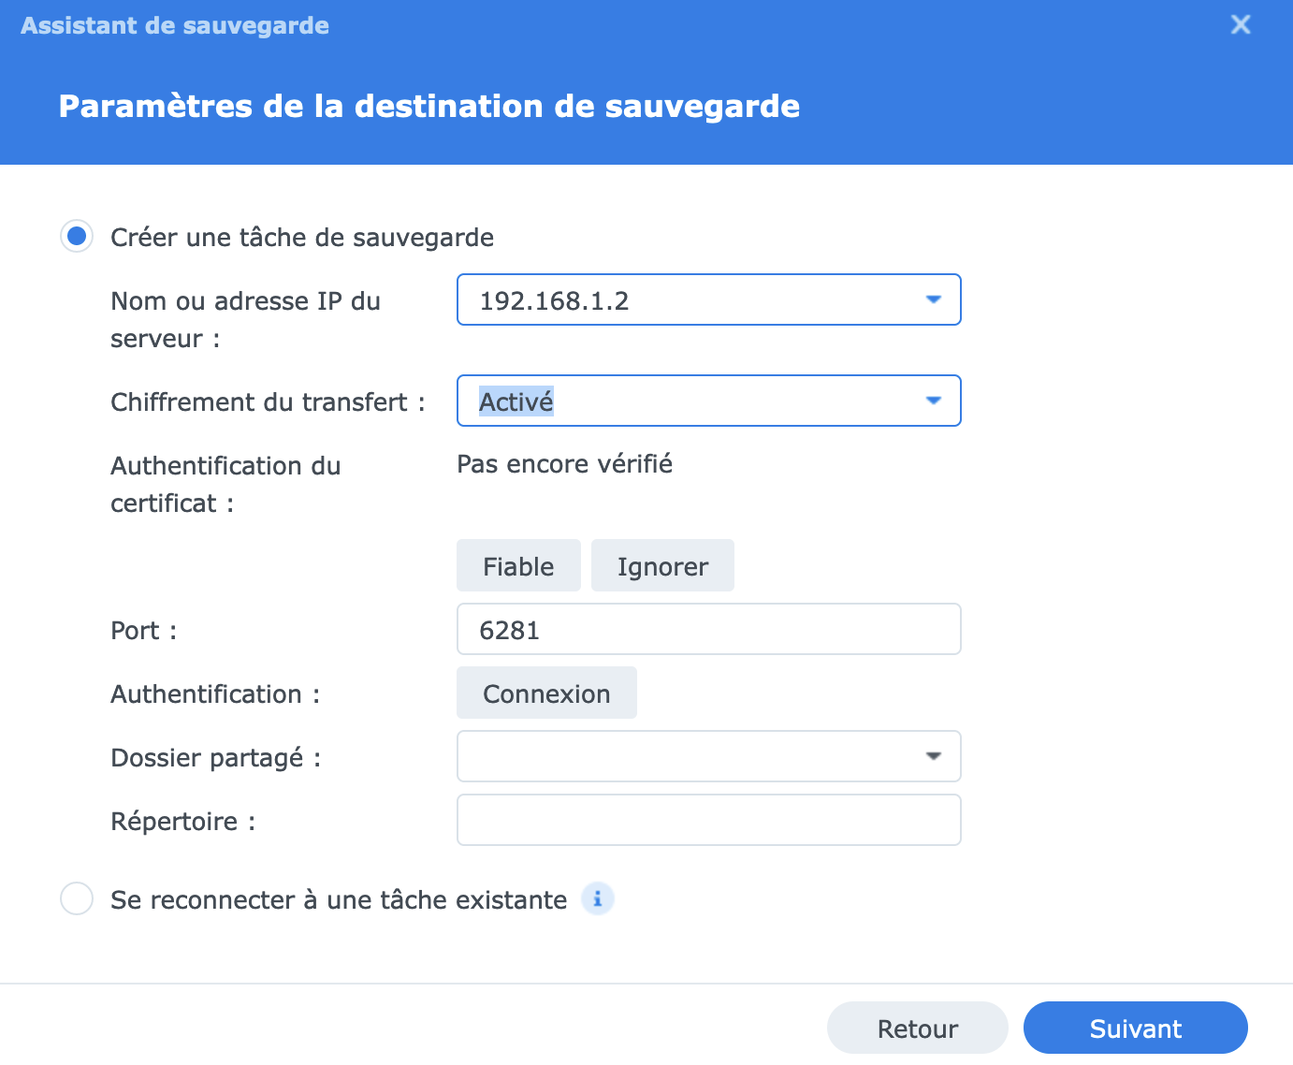The image size is (1293, 1065).
Task: Click the info icon beside reconnect option
Action: [x=597, y=899]
